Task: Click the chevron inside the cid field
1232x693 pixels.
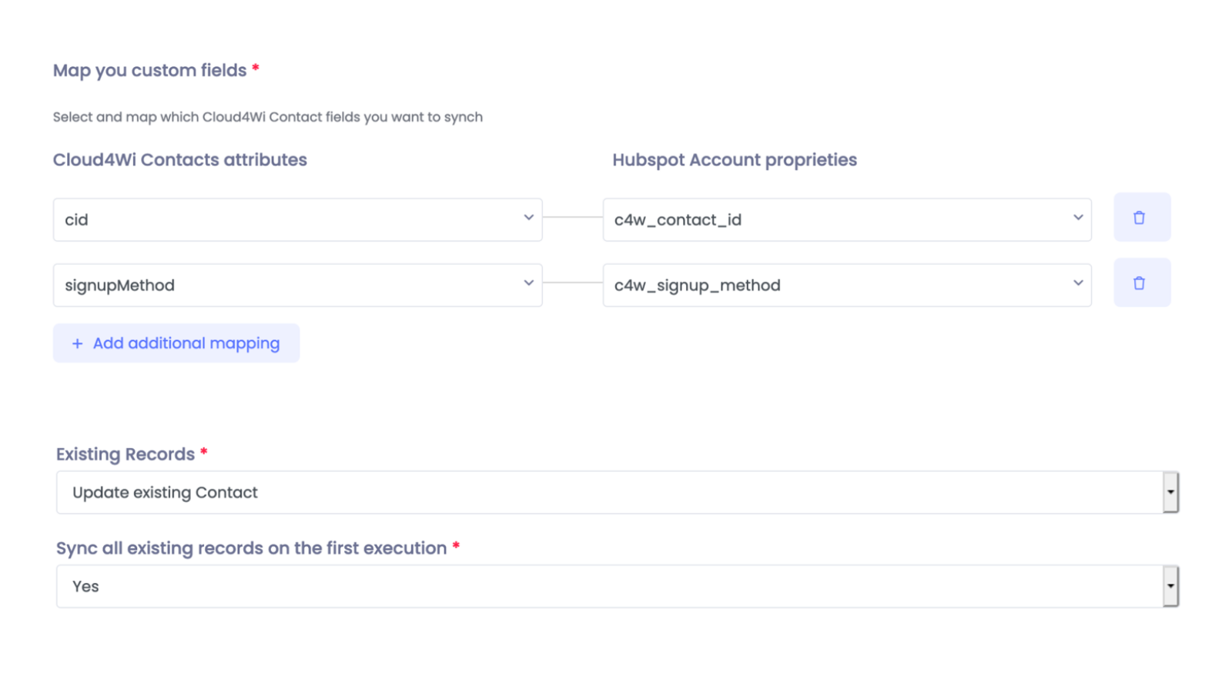Action: click(528, 219)
